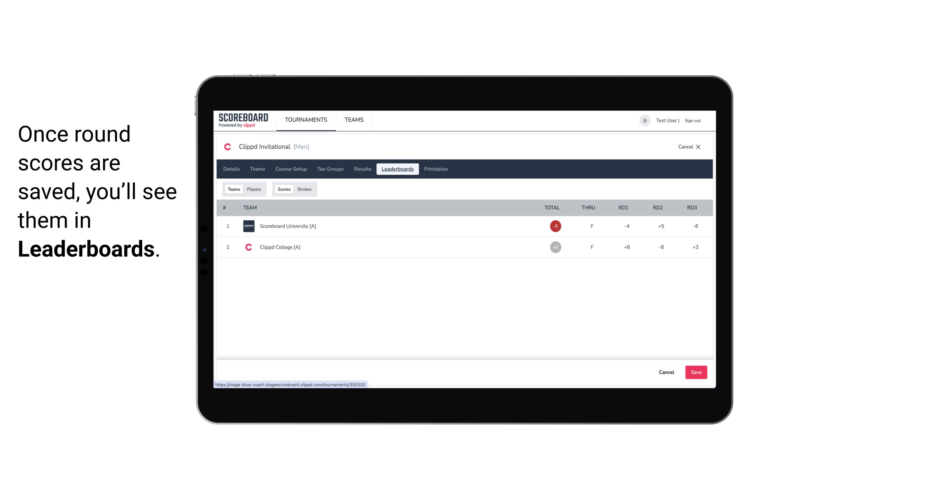Click the Save button
Screen dimensions: 928x499
(695, 372)
